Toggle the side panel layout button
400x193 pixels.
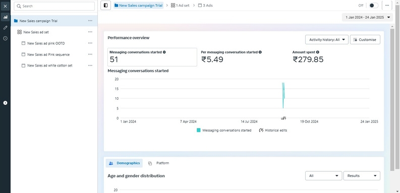105,5
